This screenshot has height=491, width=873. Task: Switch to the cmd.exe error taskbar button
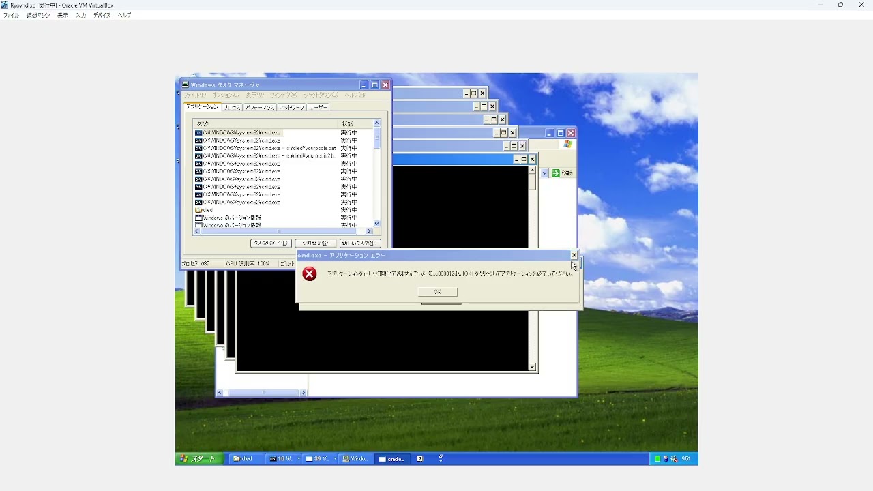(392, 459)
